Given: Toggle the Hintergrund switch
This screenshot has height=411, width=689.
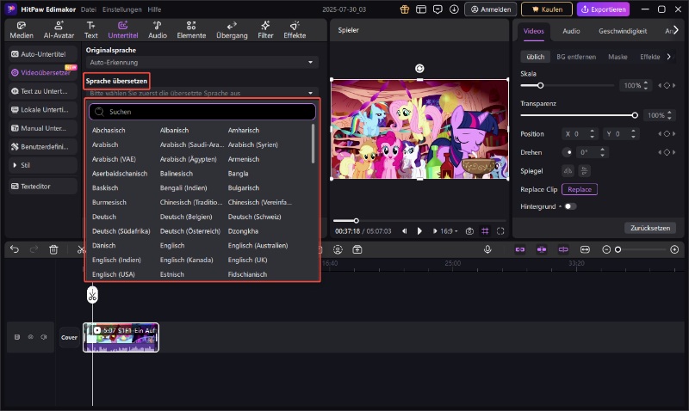Looking at the screenshot, I should (570, 206).
